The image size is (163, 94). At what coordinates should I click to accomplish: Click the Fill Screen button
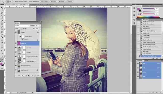[62, 2]
